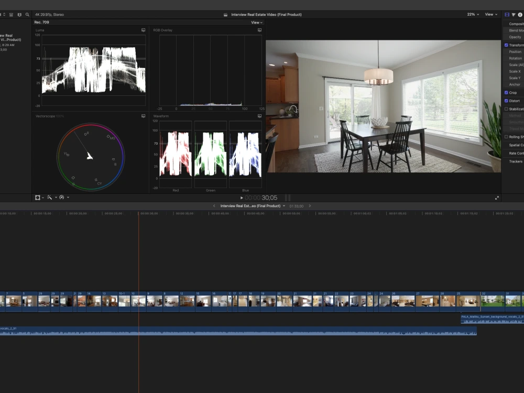Enable the Stabilization checkbox
Image resolution: width=524 pixels, height=393 pixels.
(506, 109)
